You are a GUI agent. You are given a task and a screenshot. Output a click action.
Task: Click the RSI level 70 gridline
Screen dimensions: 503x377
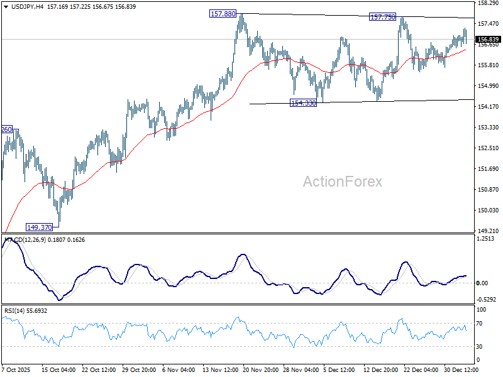251,322
